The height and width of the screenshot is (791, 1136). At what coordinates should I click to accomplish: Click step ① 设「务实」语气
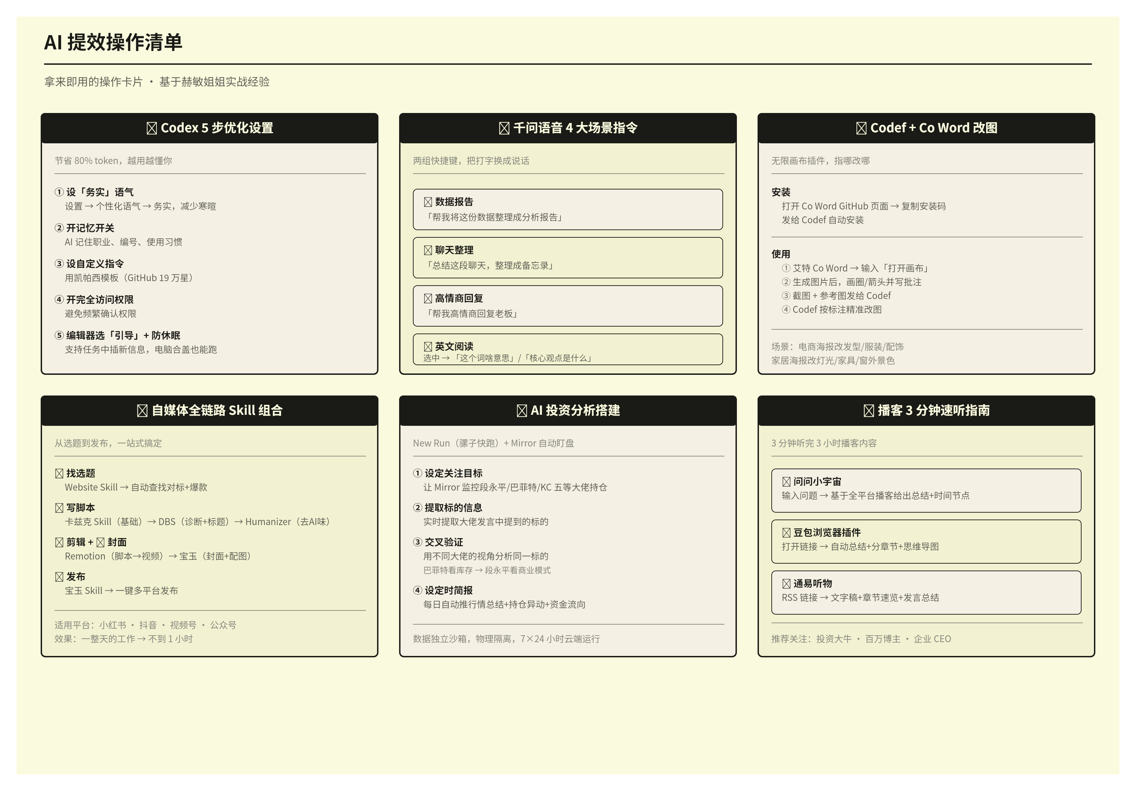(94, 192)
